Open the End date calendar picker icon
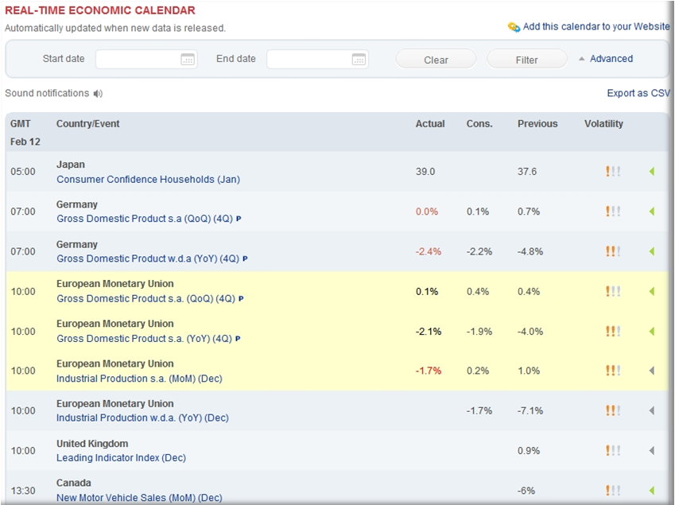Image resolution: width=675 pixels, height=505 pixels. [x=359, y=60]
